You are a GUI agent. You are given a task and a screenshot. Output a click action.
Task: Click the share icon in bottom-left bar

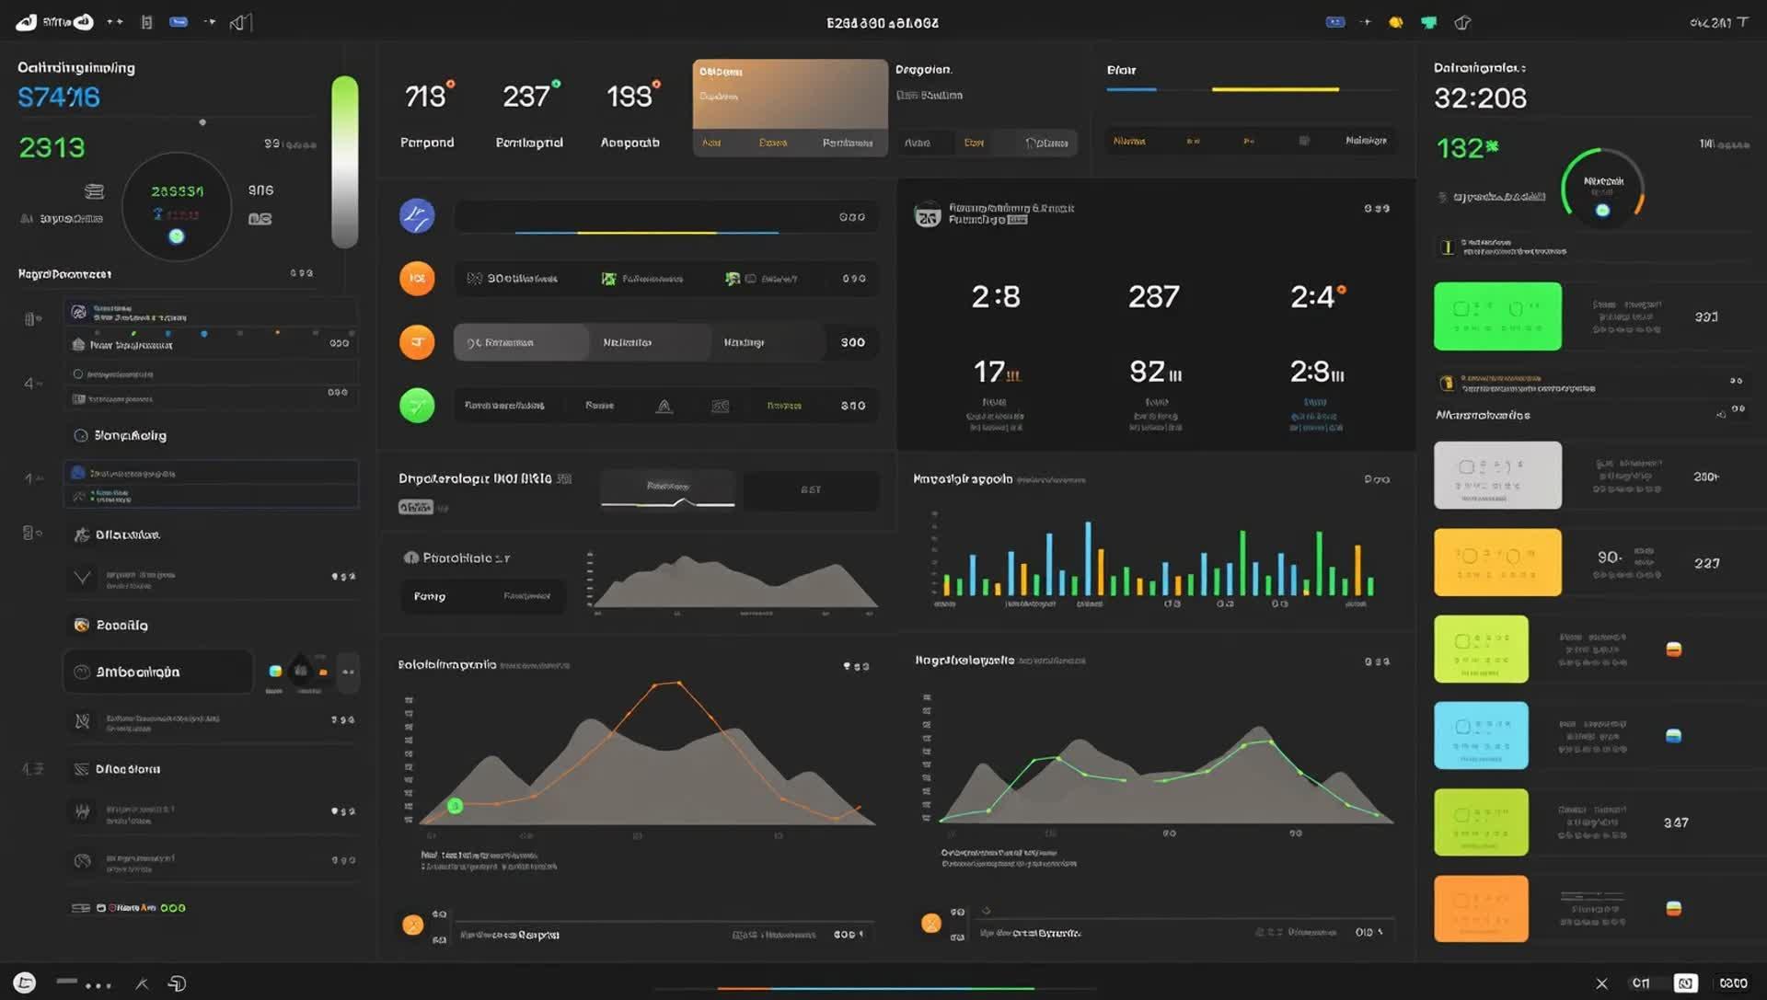[x=177, y=983]
